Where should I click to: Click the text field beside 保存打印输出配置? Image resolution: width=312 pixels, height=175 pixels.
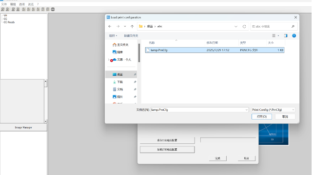pyautogui.click(x=228, y=140)
